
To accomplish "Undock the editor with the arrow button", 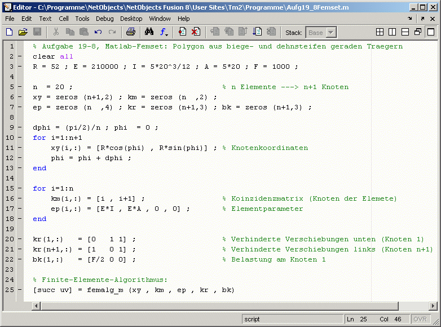I will pyautogui.click(x=422, y=19).
